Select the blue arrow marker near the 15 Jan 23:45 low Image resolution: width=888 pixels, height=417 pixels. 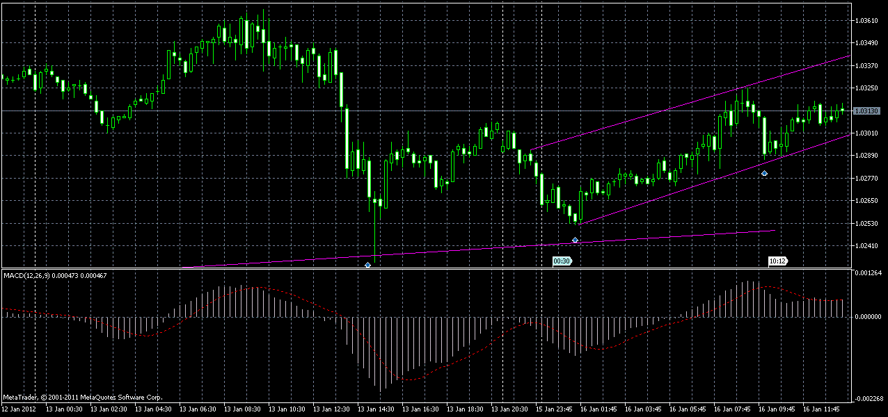(x=575, y=239)
